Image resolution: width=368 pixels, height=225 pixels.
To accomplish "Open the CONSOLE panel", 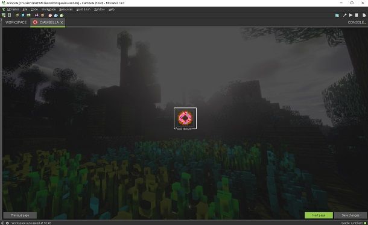I will [356, 22].
